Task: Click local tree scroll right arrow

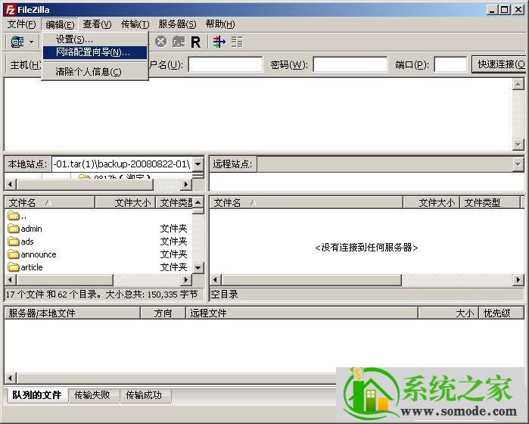Action: [x=186, y=184]
